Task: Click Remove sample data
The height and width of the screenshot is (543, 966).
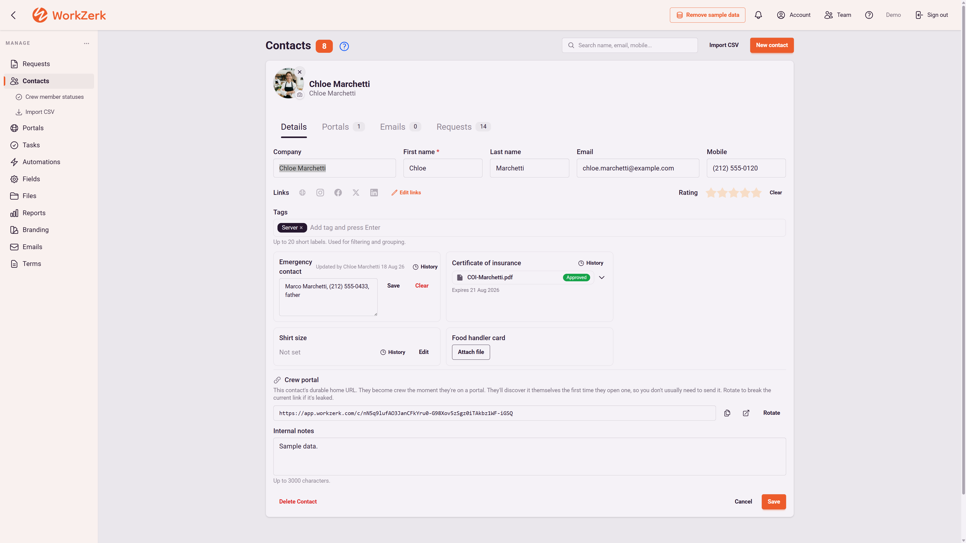Action: [707, 15]
